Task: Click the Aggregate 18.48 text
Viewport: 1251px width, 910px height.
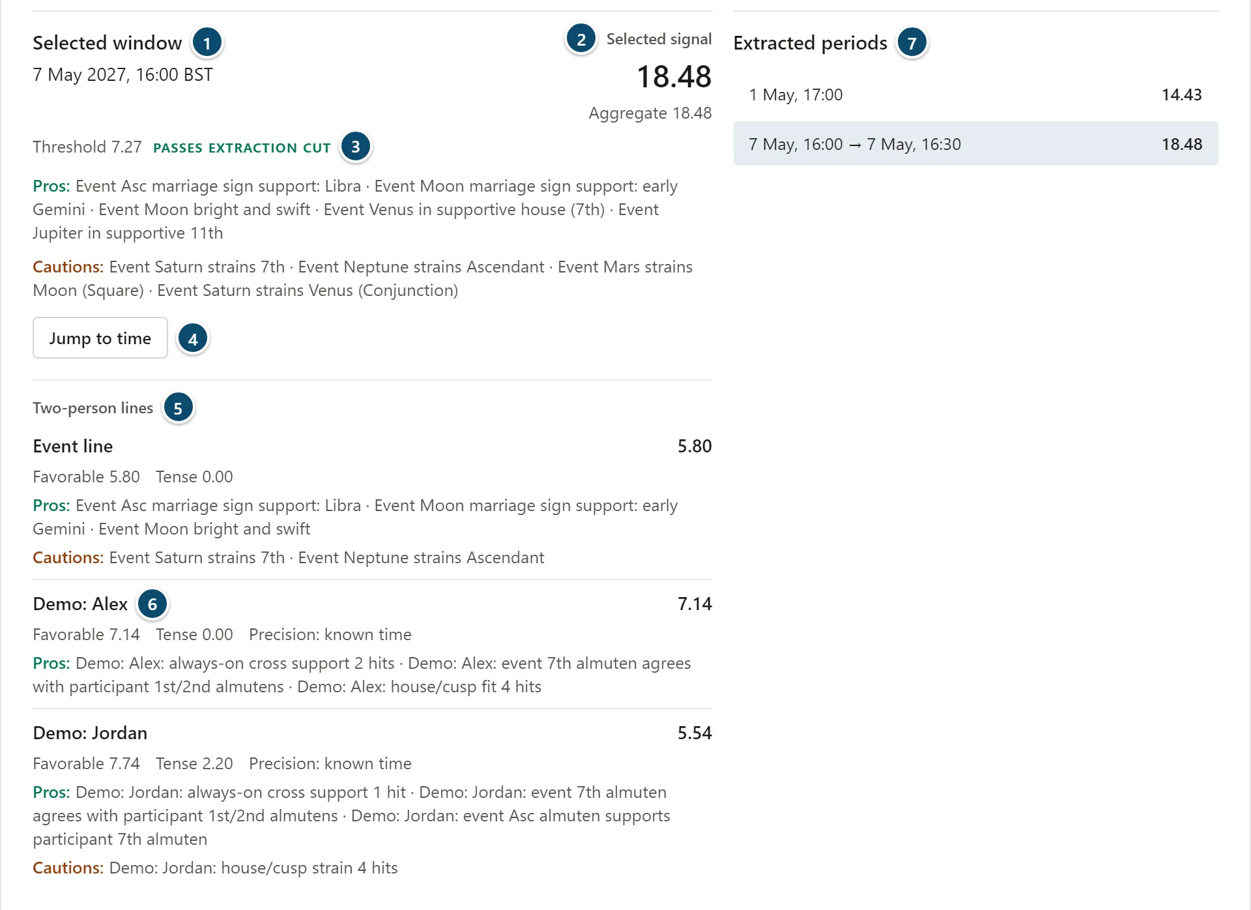Action: click(x=650, y=113)
